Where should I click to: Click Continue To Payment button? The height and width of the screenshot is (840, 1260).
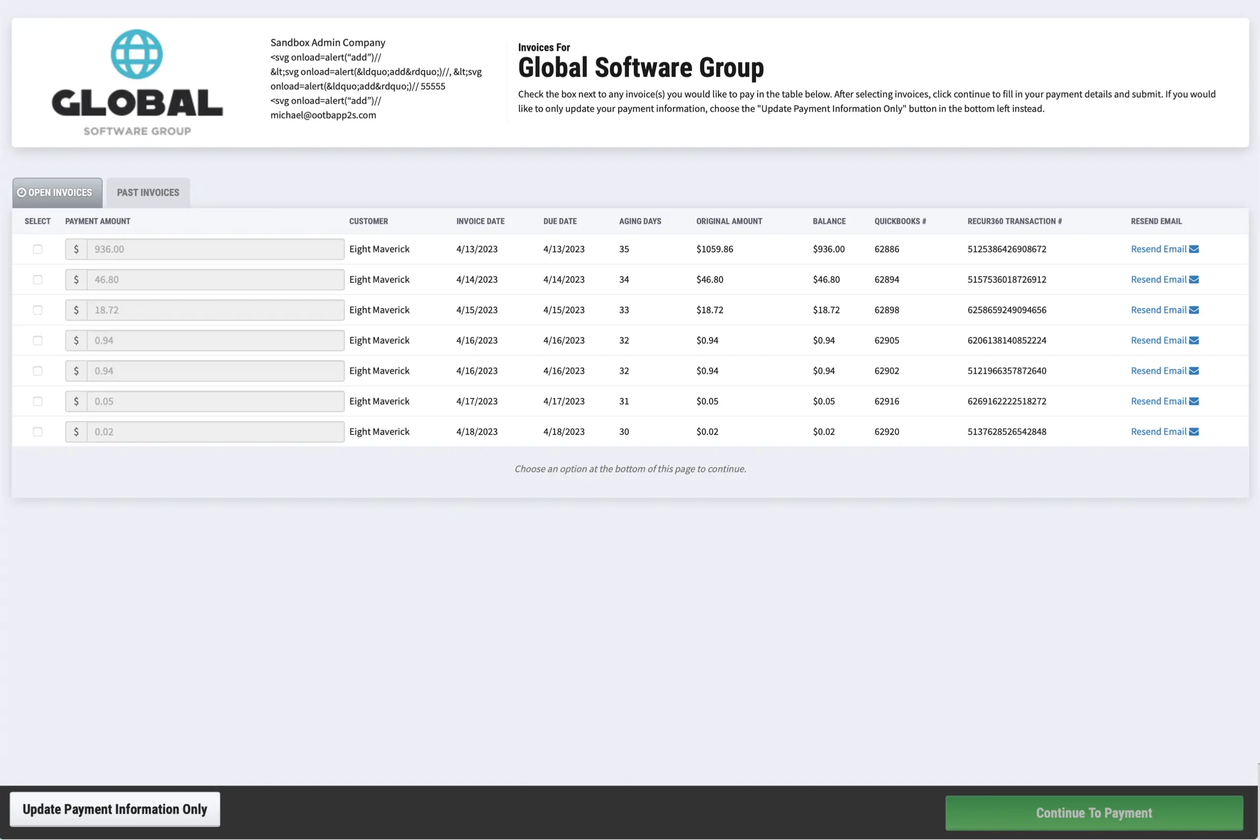coord(1094,813)
